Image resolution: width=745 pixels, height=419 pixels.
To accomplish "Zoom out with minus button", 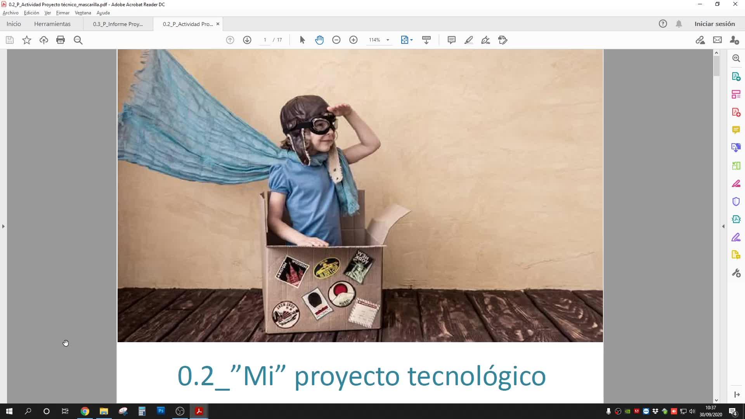I will [x=336, y=40].
